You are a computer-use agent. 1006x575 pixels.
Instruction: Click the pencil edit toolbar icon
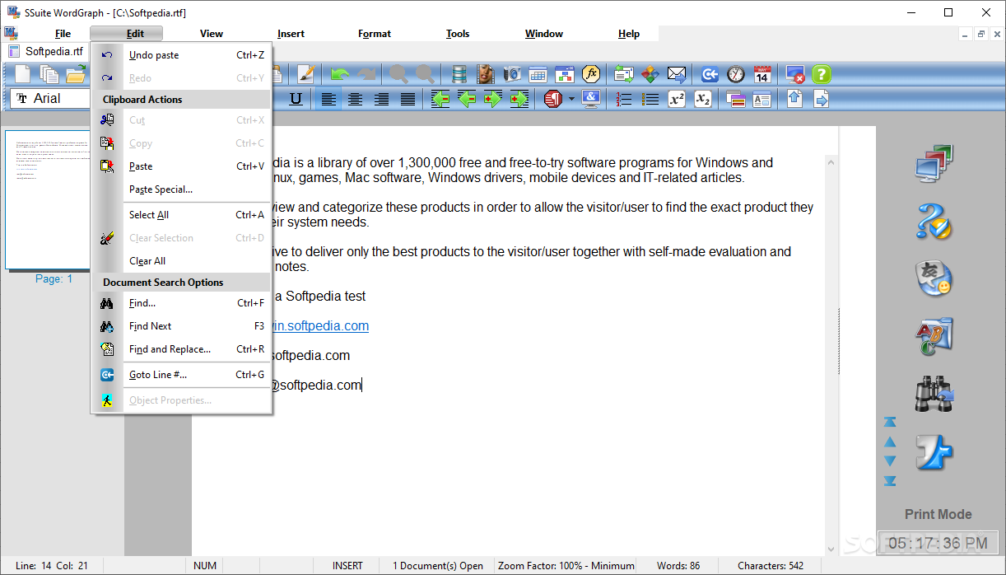click(x=306, y=74)
